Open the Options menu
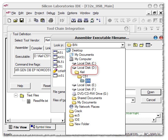This screenshot has height=140, width=168. click(x=72, y=13)
